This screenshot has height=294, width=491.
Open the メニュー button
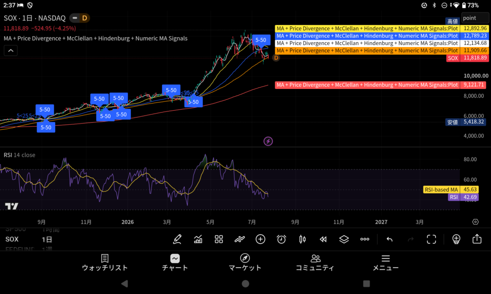click(386, 263)
